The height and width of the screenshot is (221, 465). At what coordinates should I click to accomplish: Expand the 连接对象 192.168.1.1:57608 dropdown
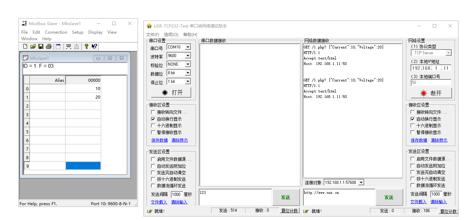[361, 183]
